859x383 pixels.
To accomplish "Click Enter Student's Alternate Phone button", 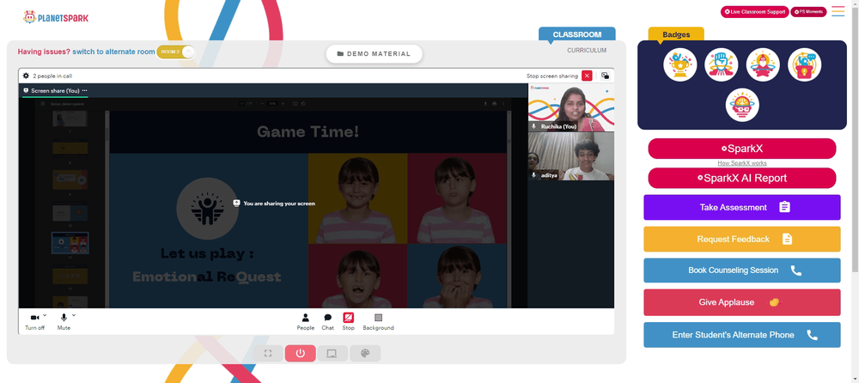I will click(742, 335).
